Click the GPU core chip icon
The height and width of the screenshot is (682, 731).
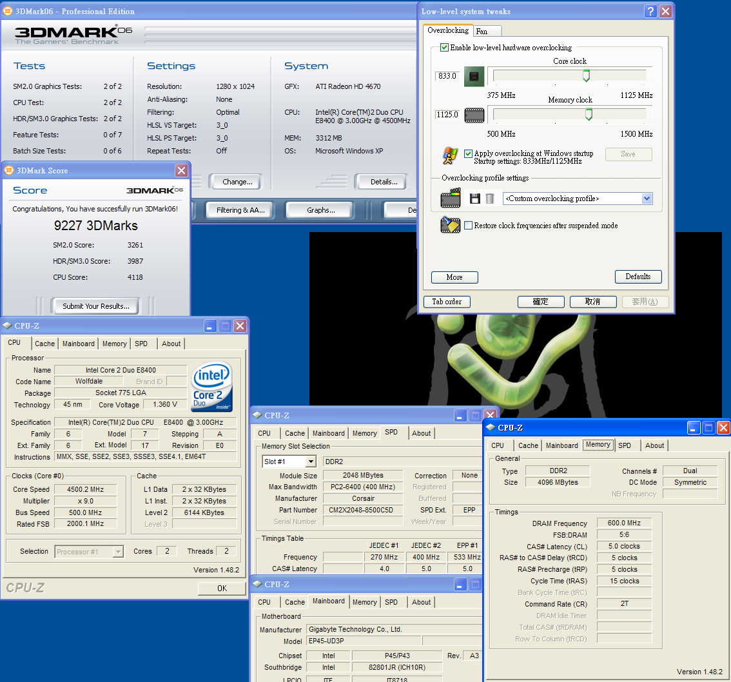point(474,76)
